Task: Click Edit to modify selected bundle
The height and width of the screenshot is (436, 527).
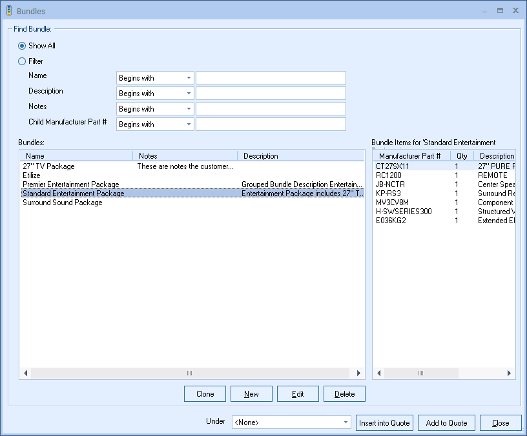Action: click(298, 394)
